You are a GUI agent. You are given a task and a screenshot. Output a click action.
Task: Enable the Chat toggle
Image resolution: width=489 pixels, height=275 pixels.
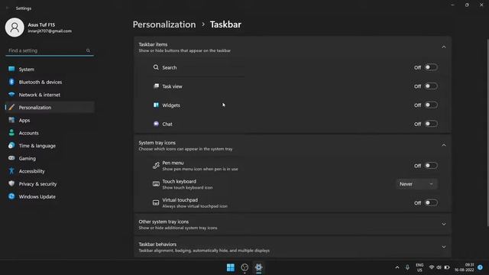click(x=431, y=124)
